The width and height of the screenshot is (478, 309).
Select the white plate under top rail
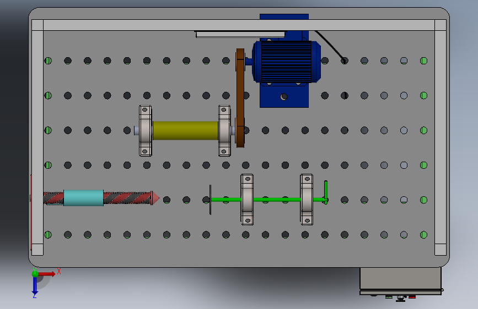pyautogui.click(x=240, y=34)
